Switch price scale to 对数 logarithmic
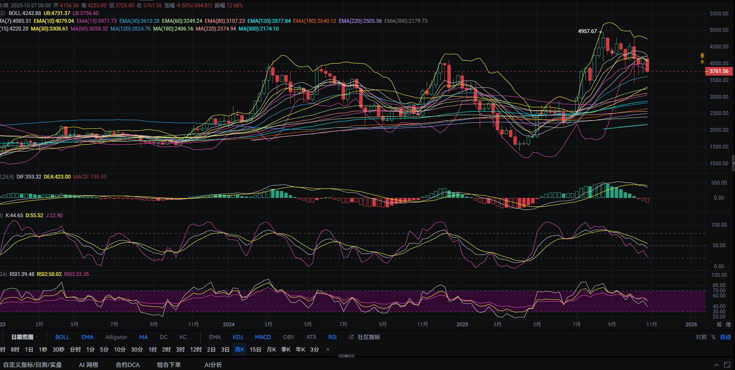This screenshot has height=370, width=735. [701, 337]
